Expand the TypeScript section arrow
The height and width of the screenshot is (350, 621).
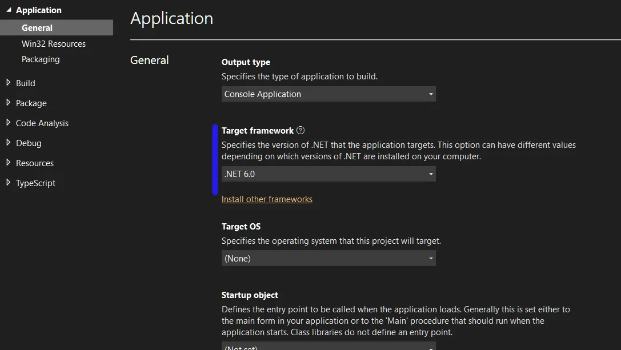tap(9, 183)
